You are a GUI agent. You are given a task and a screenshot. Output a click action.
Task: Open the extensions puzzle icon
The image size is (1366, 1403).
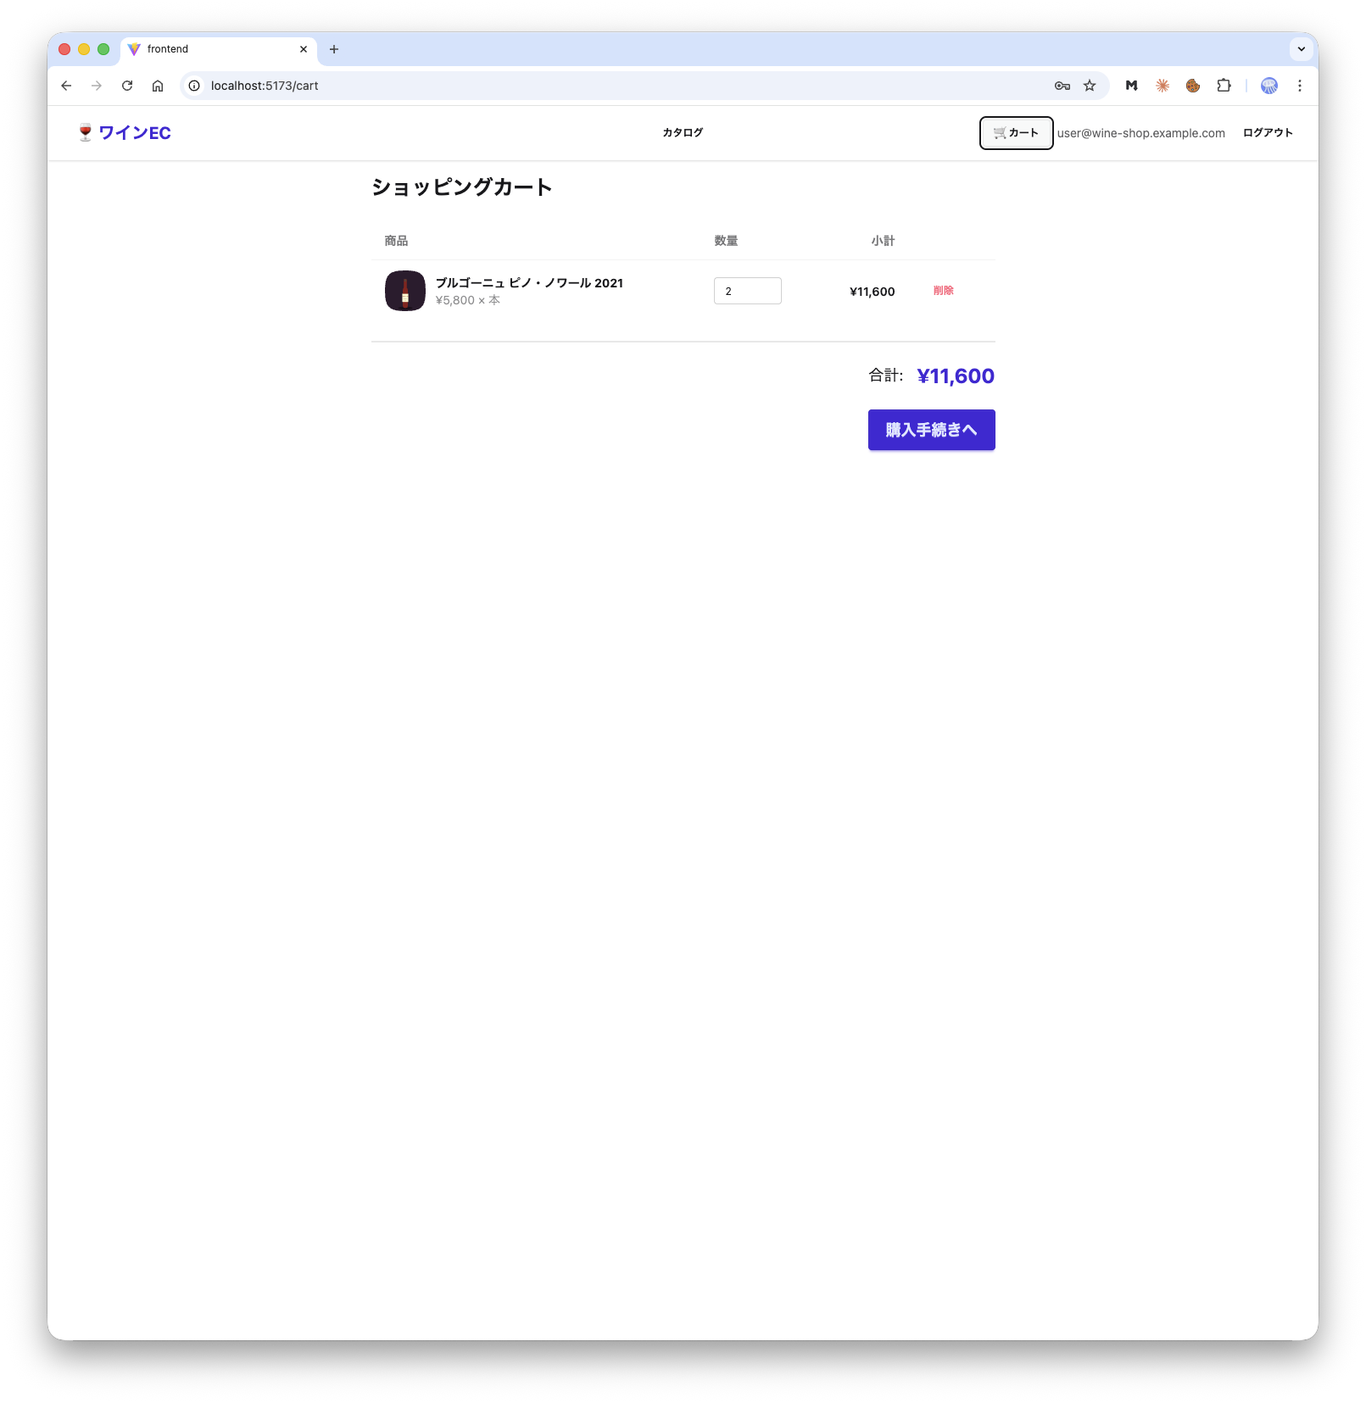click(1224, 86)
